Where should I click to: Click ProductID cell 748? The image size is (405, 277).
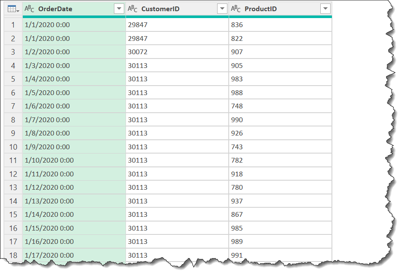click(280, 106)
